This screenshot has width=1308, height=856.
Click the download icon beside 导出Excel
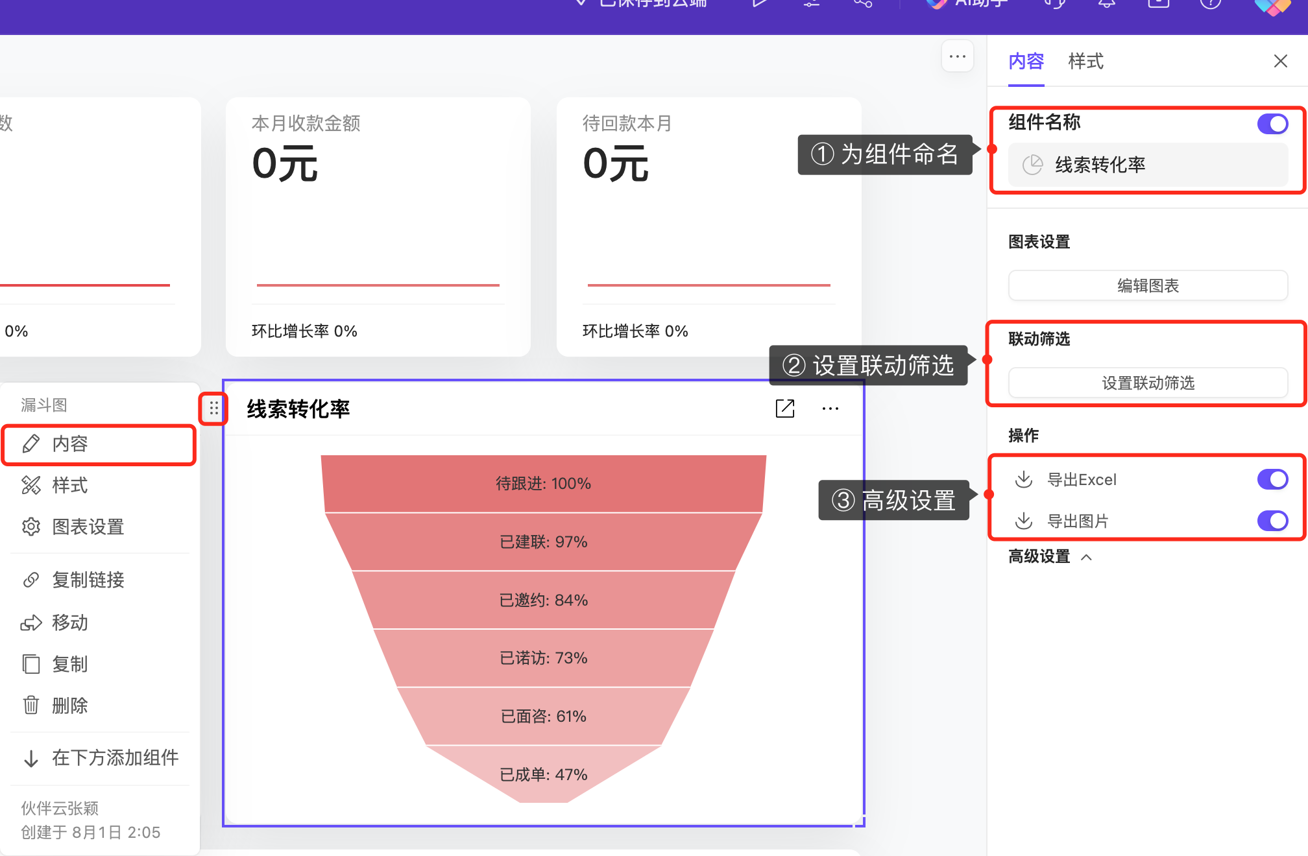1024,479
